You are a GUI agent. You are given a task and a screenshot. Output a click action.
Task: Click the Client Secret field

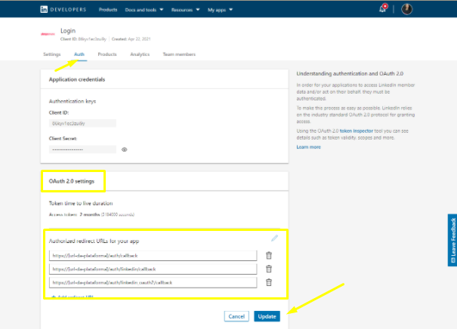[x=82, y=149]
